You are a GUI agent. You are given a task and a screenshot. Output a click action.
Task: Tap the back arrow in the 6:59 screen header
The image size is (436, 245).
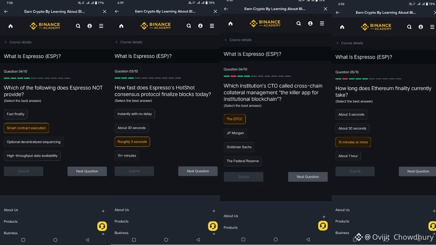click(117, 12)
